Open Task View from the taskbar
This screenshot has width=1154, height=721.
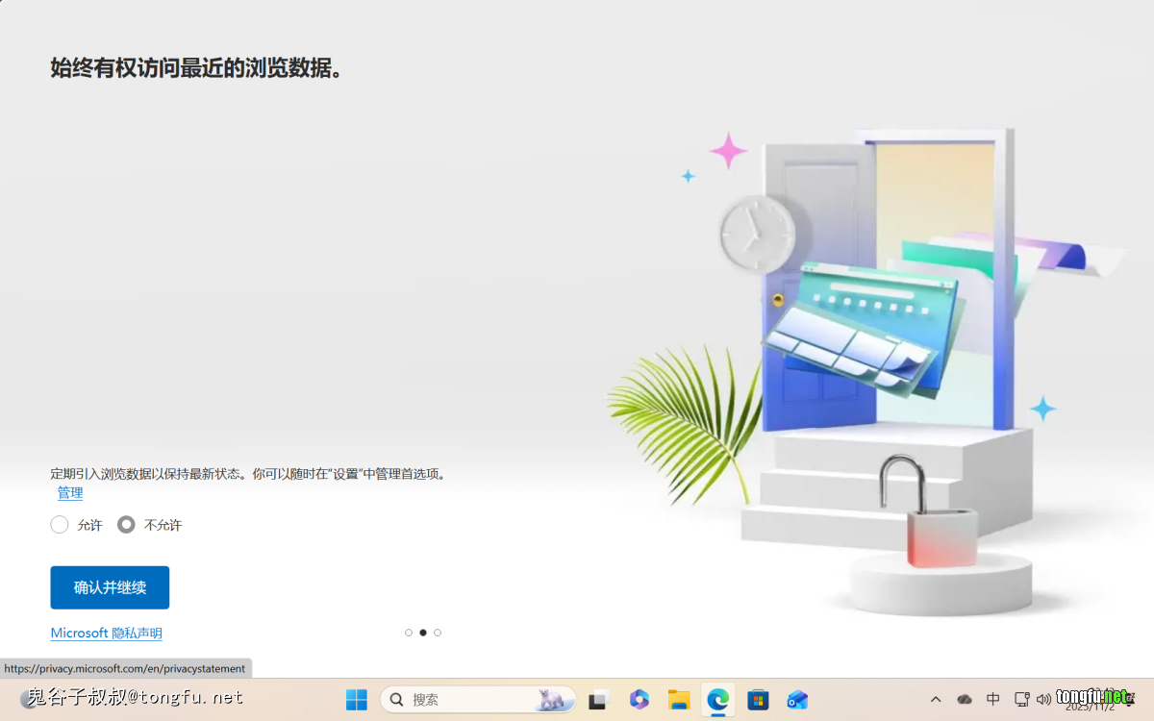tap(600, 700)
